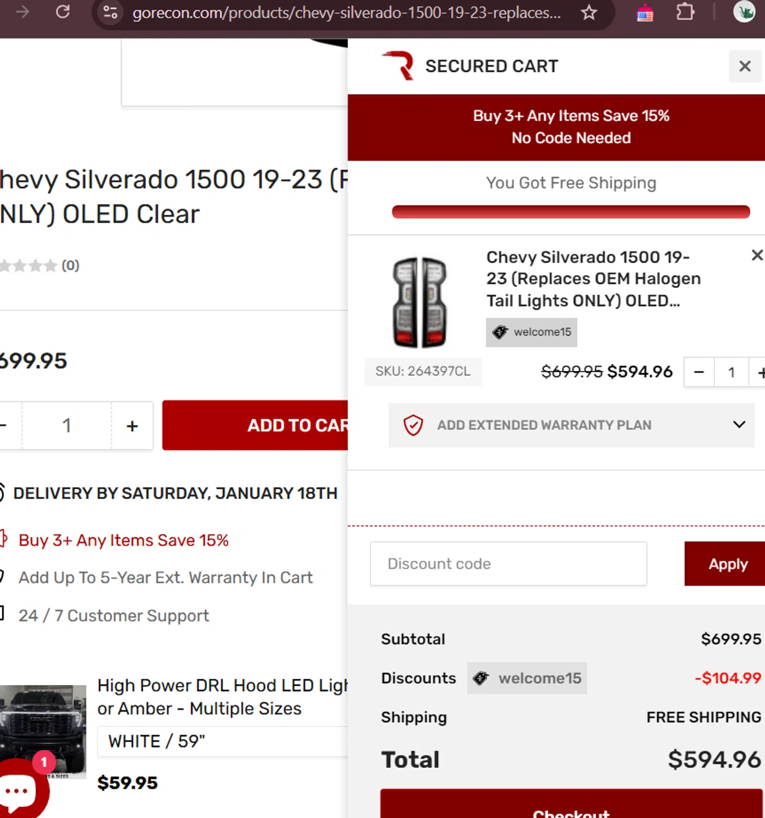765x818 pixels.
Task: Open the tail lights thumbnail in cart
Action: [x=420, y=302]
